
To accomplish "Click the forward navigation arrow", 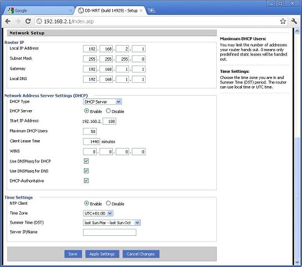I will pyautogui.click(x=18, y=21).
